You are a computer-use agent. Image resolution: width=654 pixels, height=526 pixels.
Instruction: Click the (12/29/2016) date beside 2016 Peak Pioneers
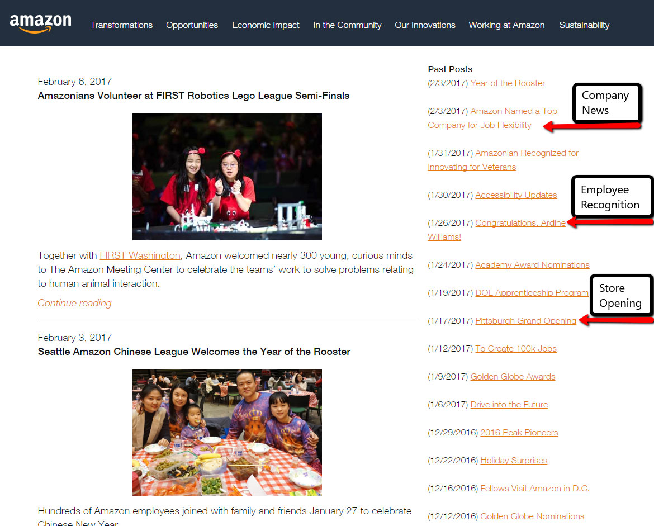[453, 433]
